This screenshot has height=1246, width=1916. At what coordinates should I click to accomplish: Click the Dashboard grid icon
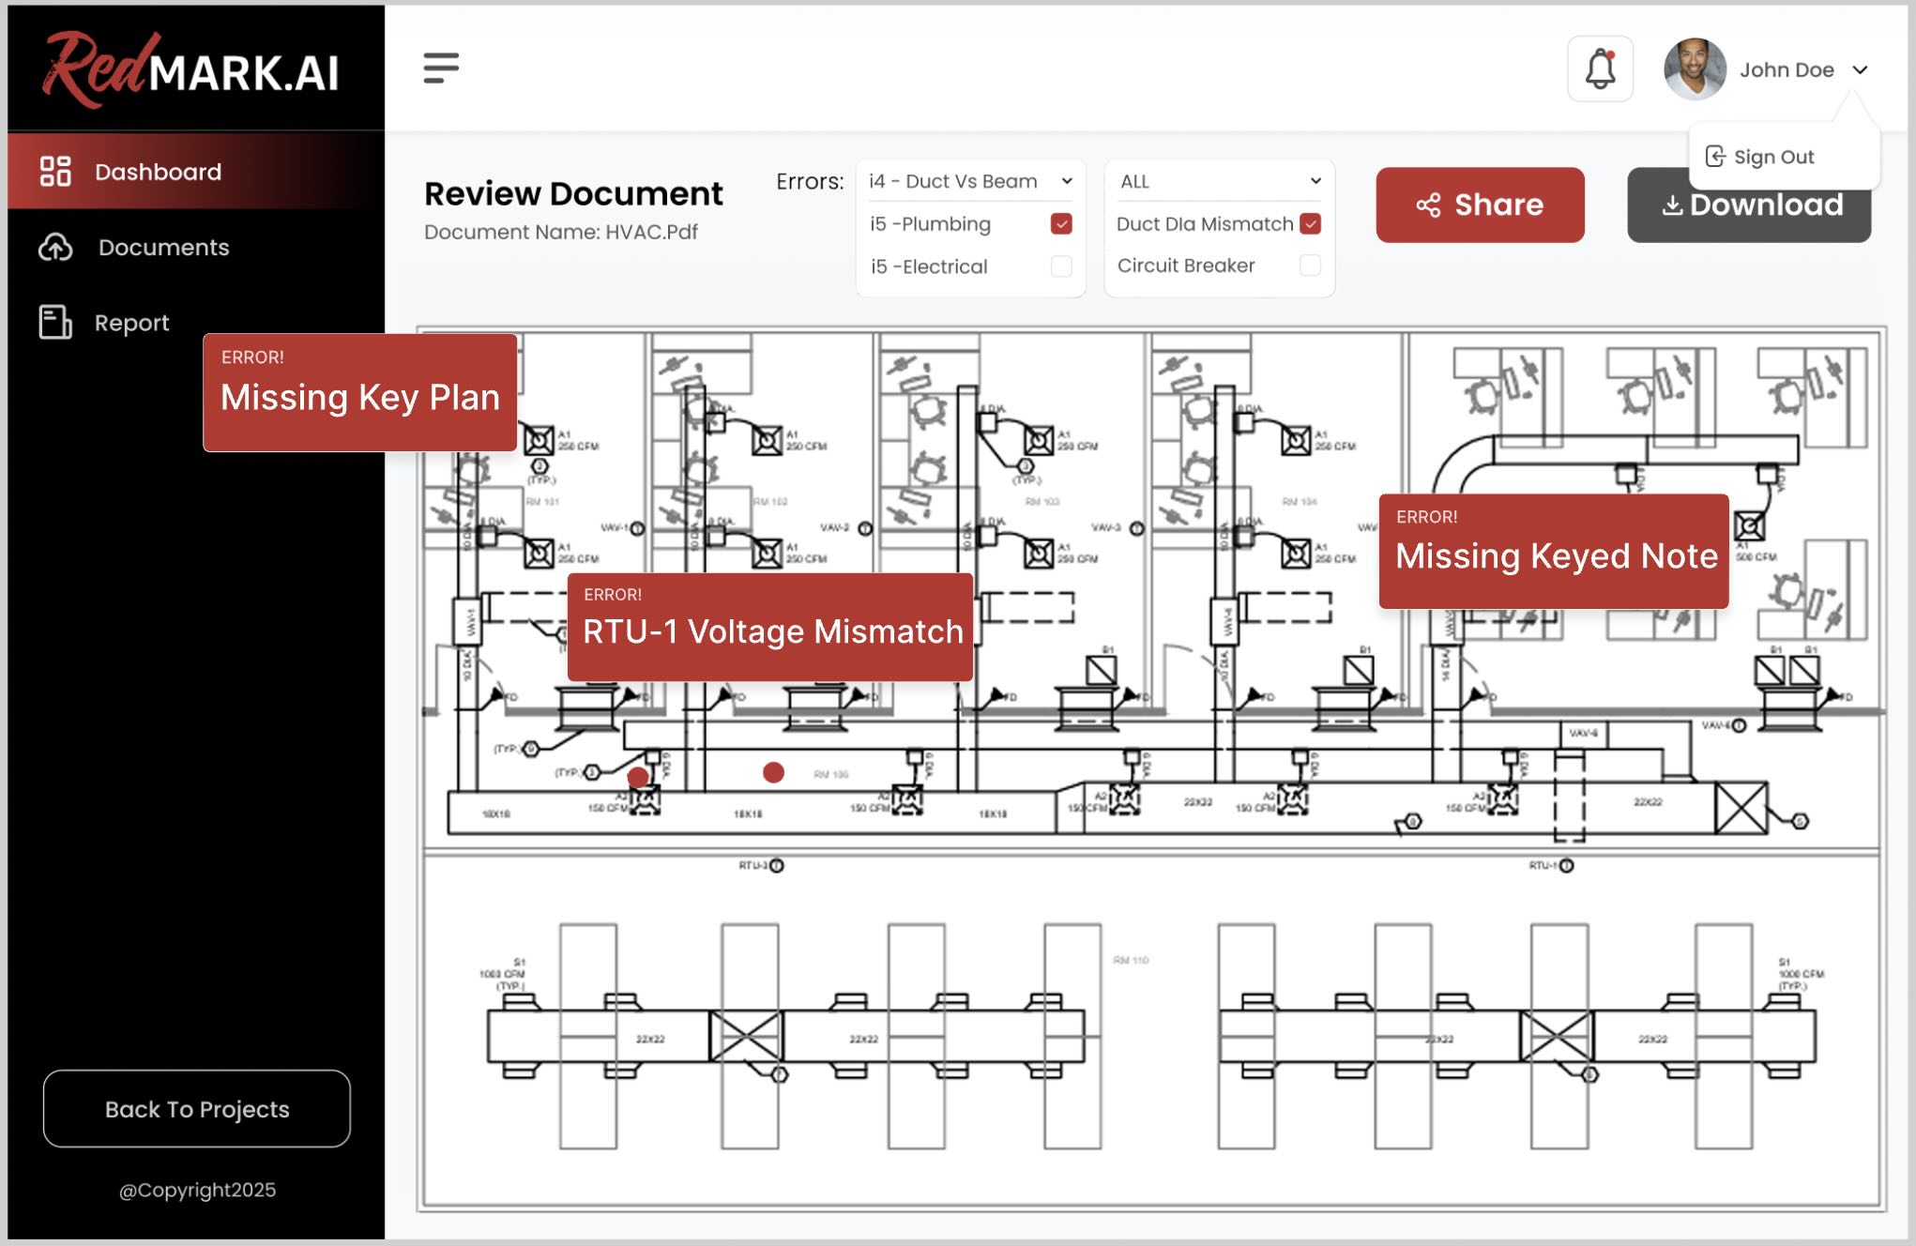[x=55, y=171]
